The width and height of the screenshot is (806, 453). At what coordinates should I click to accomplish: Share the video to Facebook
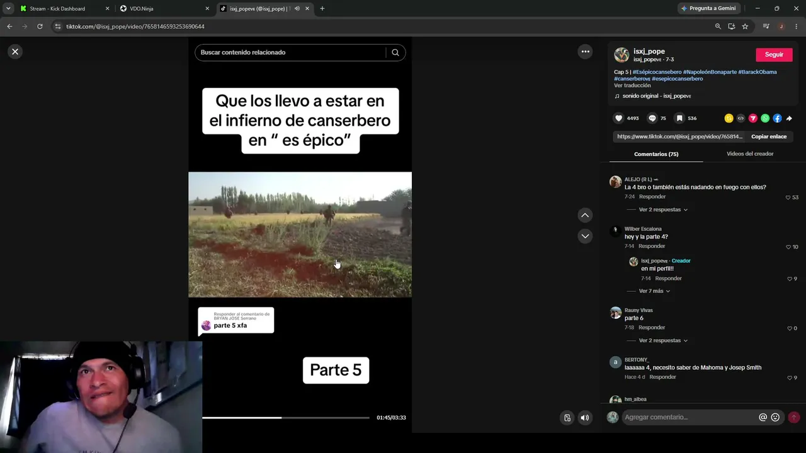(x=777, y=118)
